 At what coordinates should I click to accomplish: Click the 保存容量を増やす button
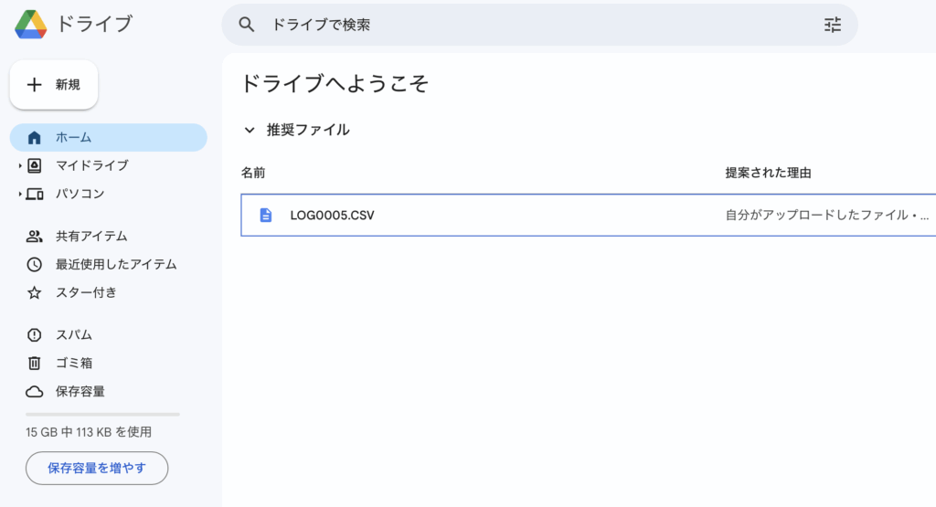(x=97, y=469)
